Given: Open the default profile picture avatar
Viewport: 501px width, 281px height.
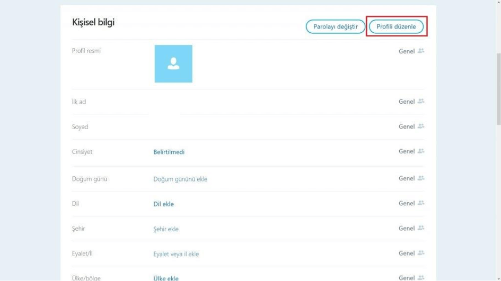Looking at the screenshot, I should [173, 64].
